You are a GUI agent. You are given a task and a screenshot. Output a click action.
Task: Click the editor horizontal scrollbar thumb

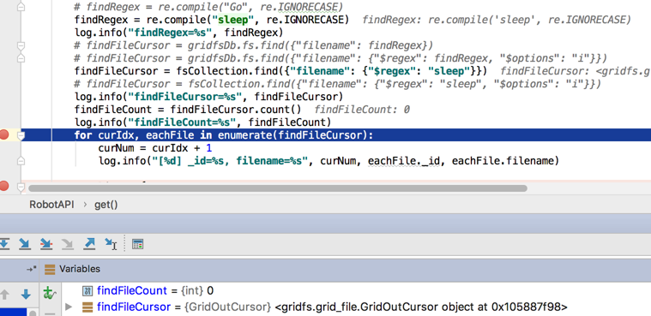pyautogui.click(x=277, y=188)
